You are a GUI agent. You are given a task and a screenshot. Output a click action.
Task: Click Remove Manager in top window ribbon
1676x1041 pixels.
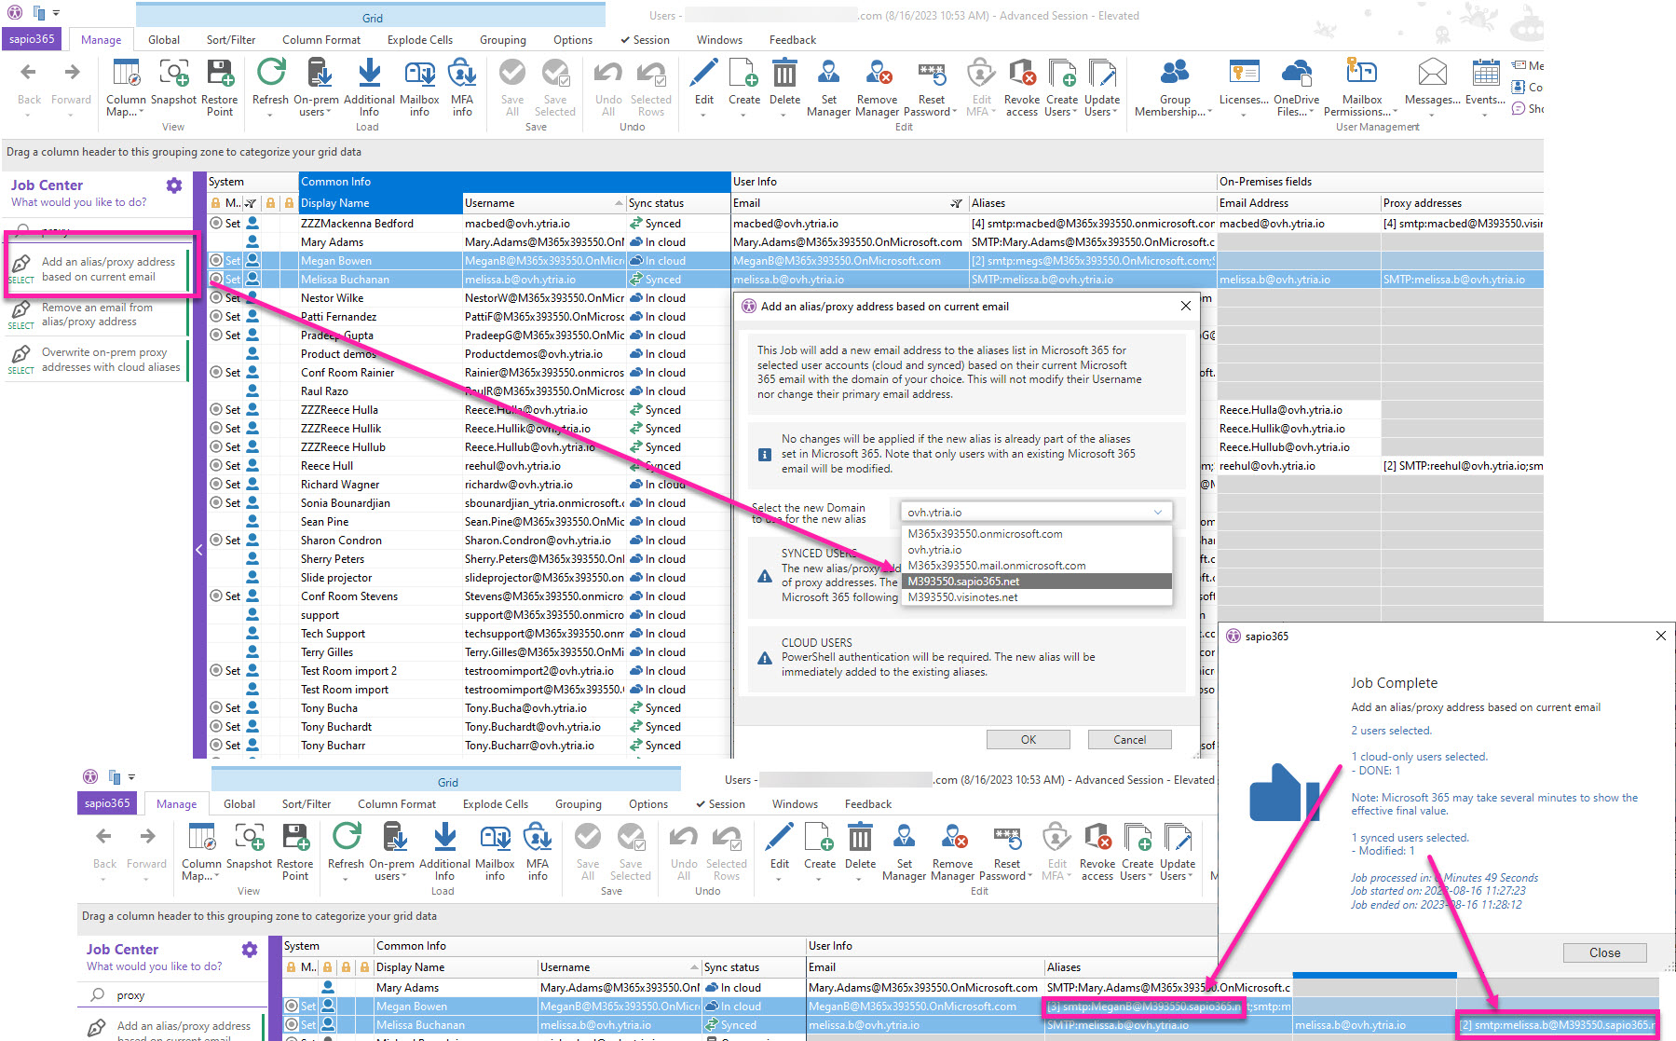[878, 87]
